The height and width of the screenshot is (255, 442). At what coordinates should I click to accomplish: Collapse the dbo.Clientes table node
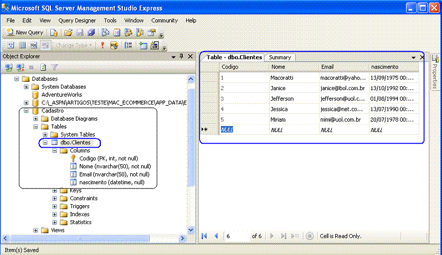click(45, 143)
